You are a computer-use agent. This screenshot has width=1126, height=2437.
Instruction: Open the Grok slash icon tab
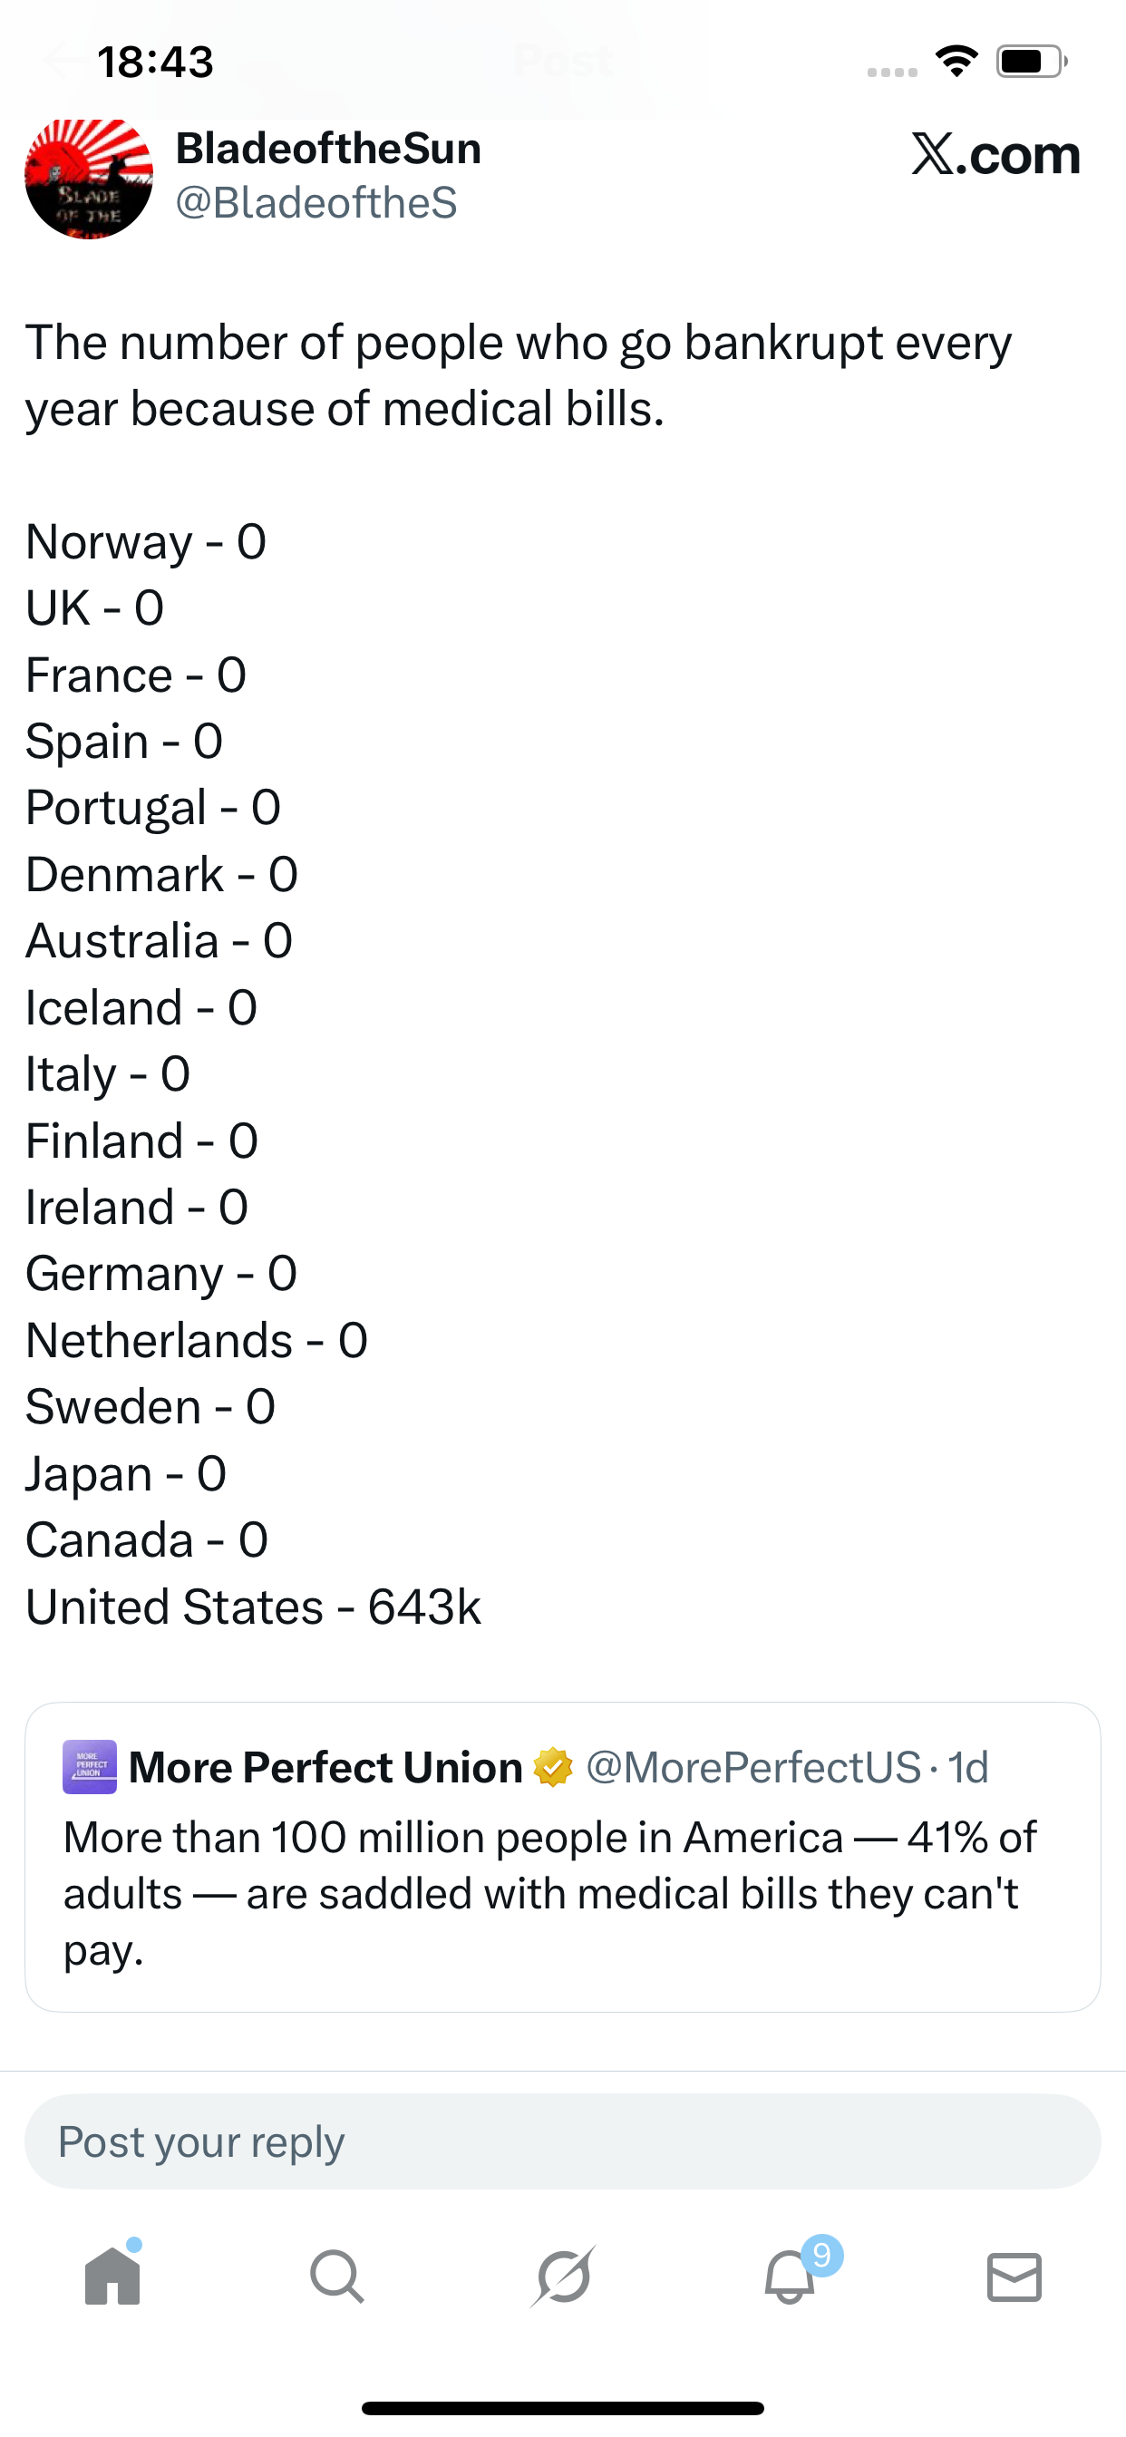pos(564,2277)
